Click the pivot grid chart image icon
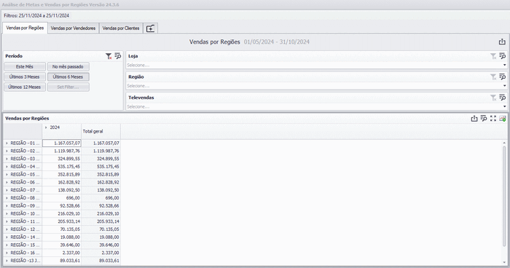 click(x=503, y=119)
